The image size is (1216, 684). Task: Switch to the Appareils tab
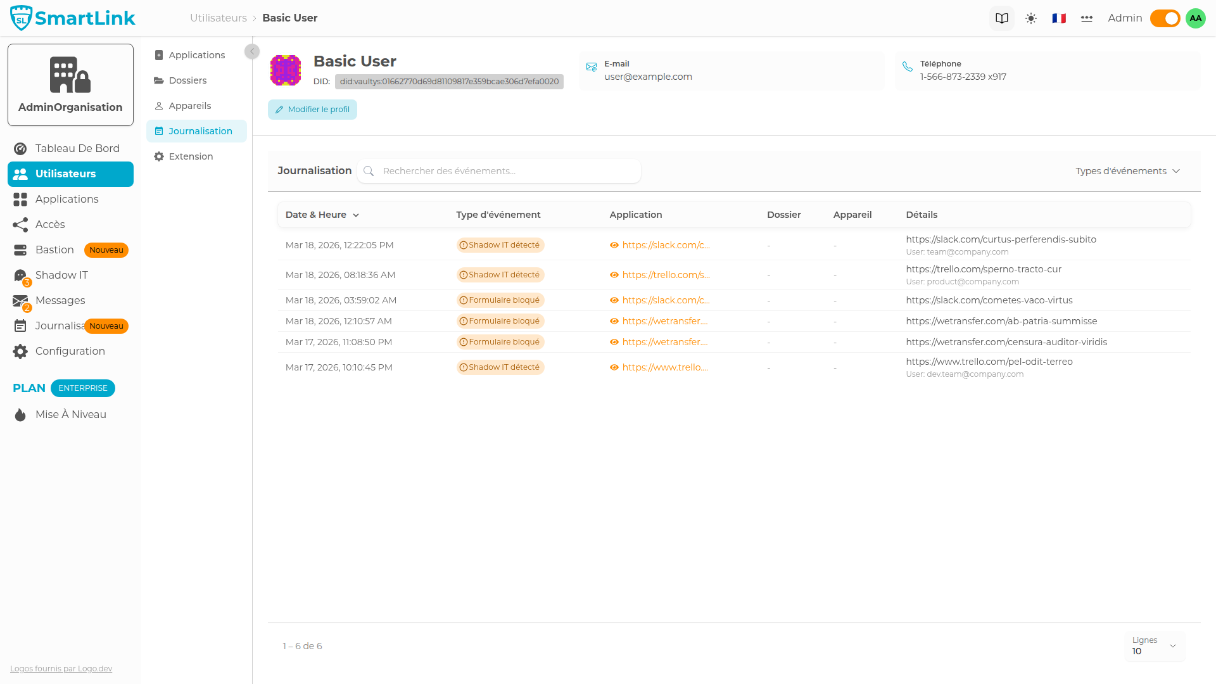point(189,105)
